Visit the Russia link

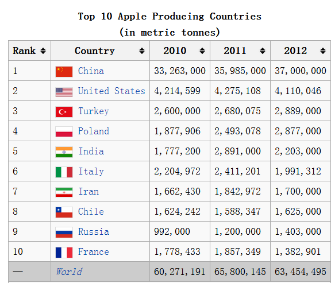94,231
